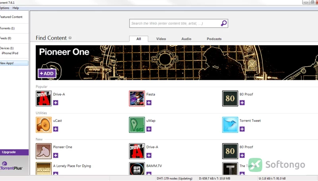Add Pioneer One under New with plus button

[56, 155]
